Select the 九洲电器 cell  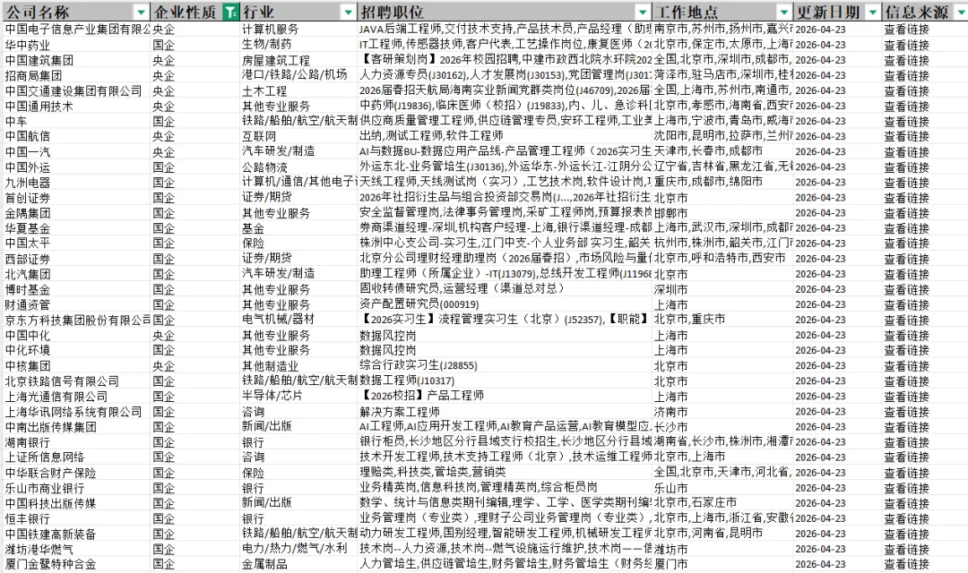click(x=76, y=183)
